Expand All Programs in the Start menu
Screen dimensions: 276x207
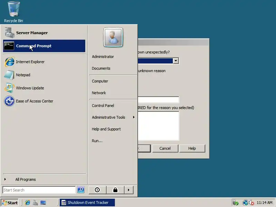pos(44,179)
